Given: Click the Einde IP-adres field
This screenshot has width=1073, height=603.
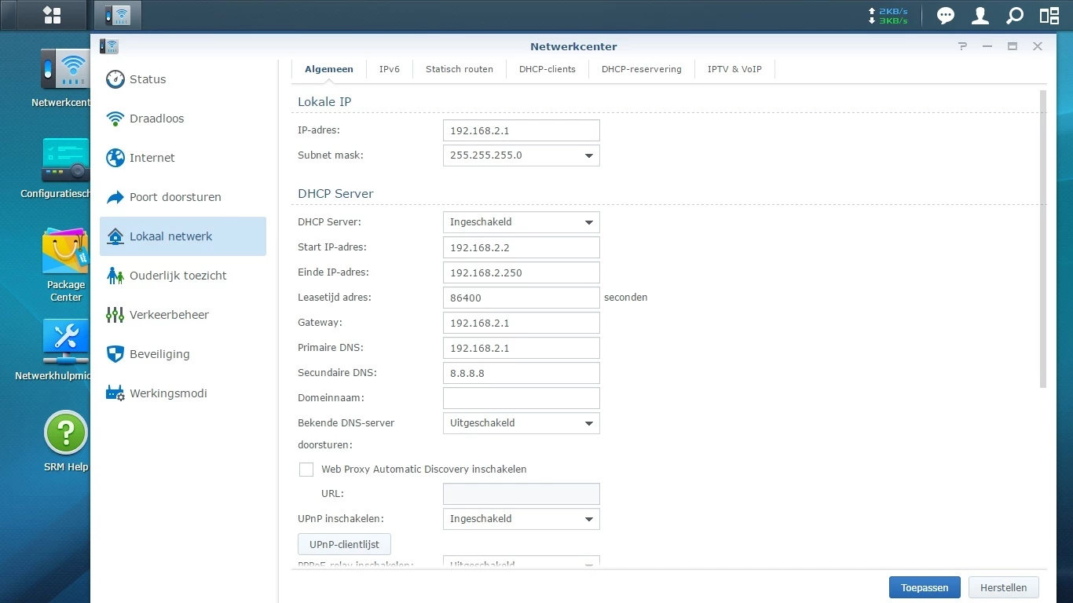Looking at the screenshot, I should pos(522,272).
